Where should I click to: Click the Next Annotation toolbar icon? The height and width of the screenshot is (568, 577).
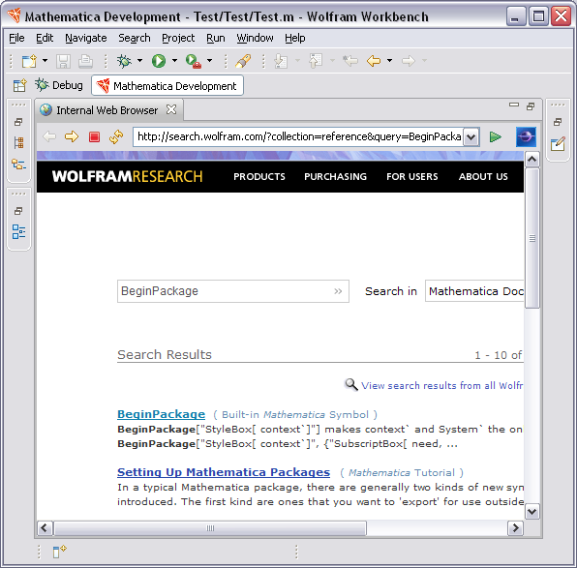pyautogui.click(x=282, y=61)
